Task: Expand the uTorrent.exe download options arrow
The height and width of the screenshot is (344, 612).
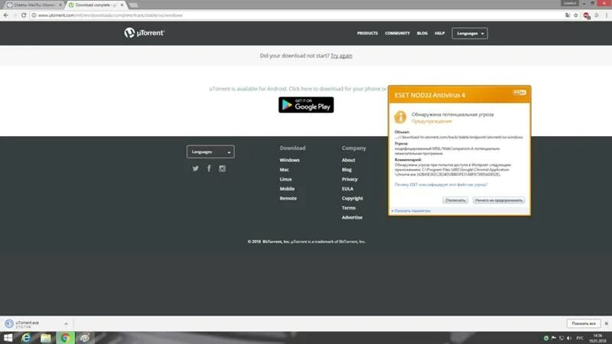Action: tap(66, 323)
